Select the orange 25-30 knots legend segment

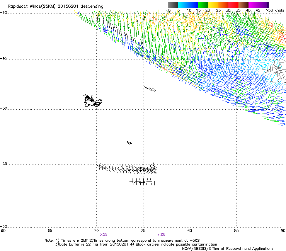(223, 5)
